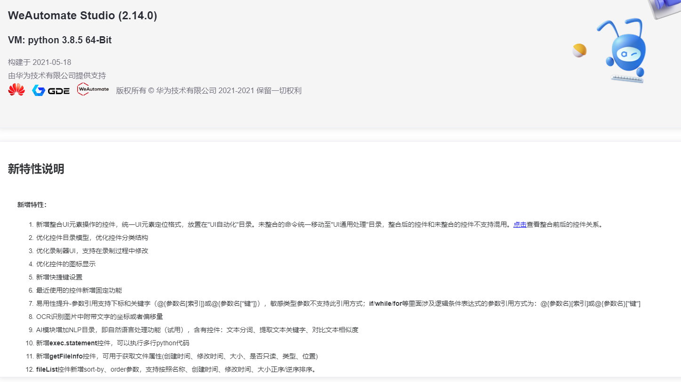Click the GDE logo icon

(x=51, y=90)
